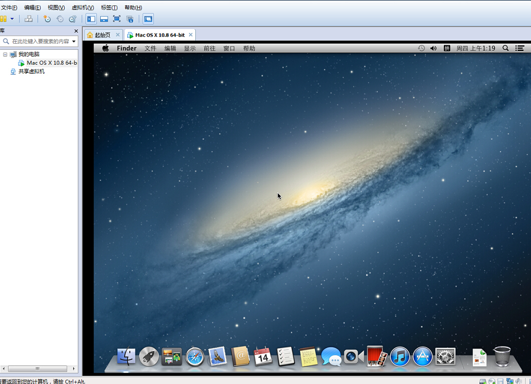Select Mac OS X 10.8 64-bit in the library tree

tap(52, 63)
